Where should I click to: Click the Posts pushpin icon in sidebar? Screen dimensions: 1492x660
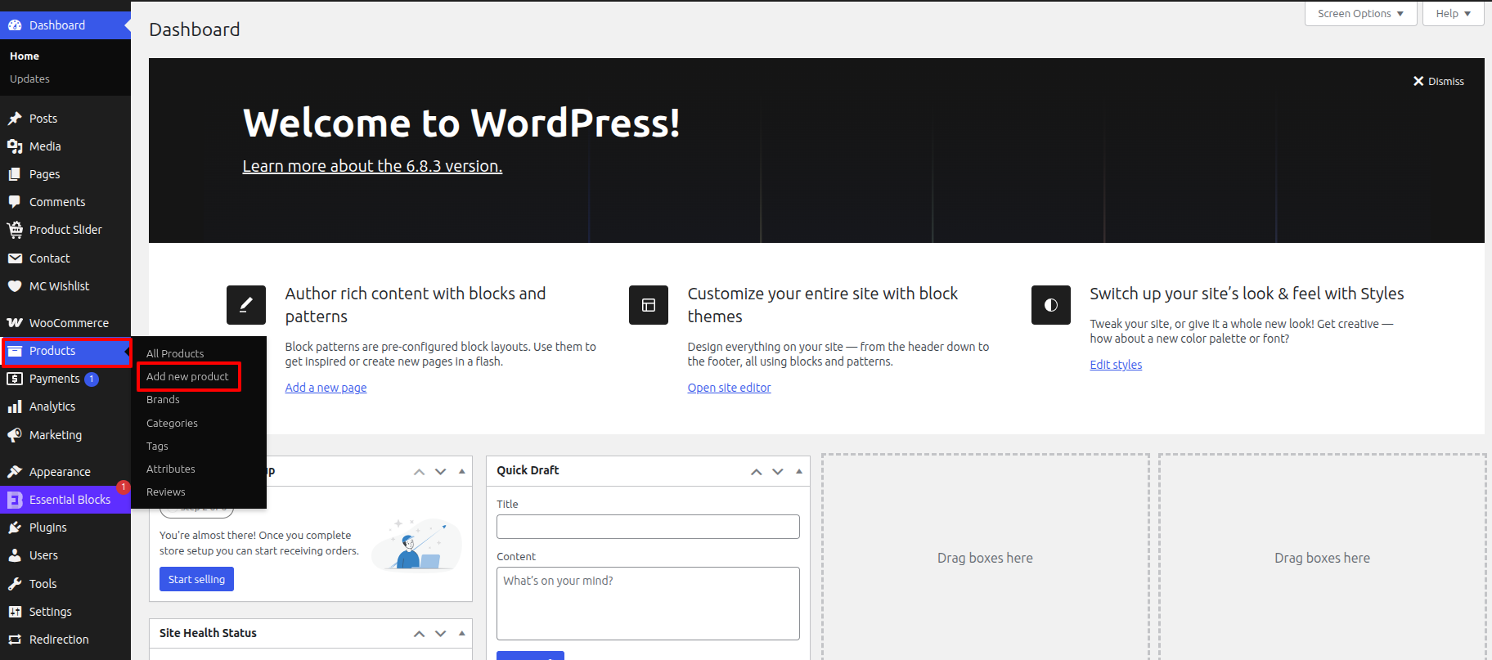pos(15,119)
